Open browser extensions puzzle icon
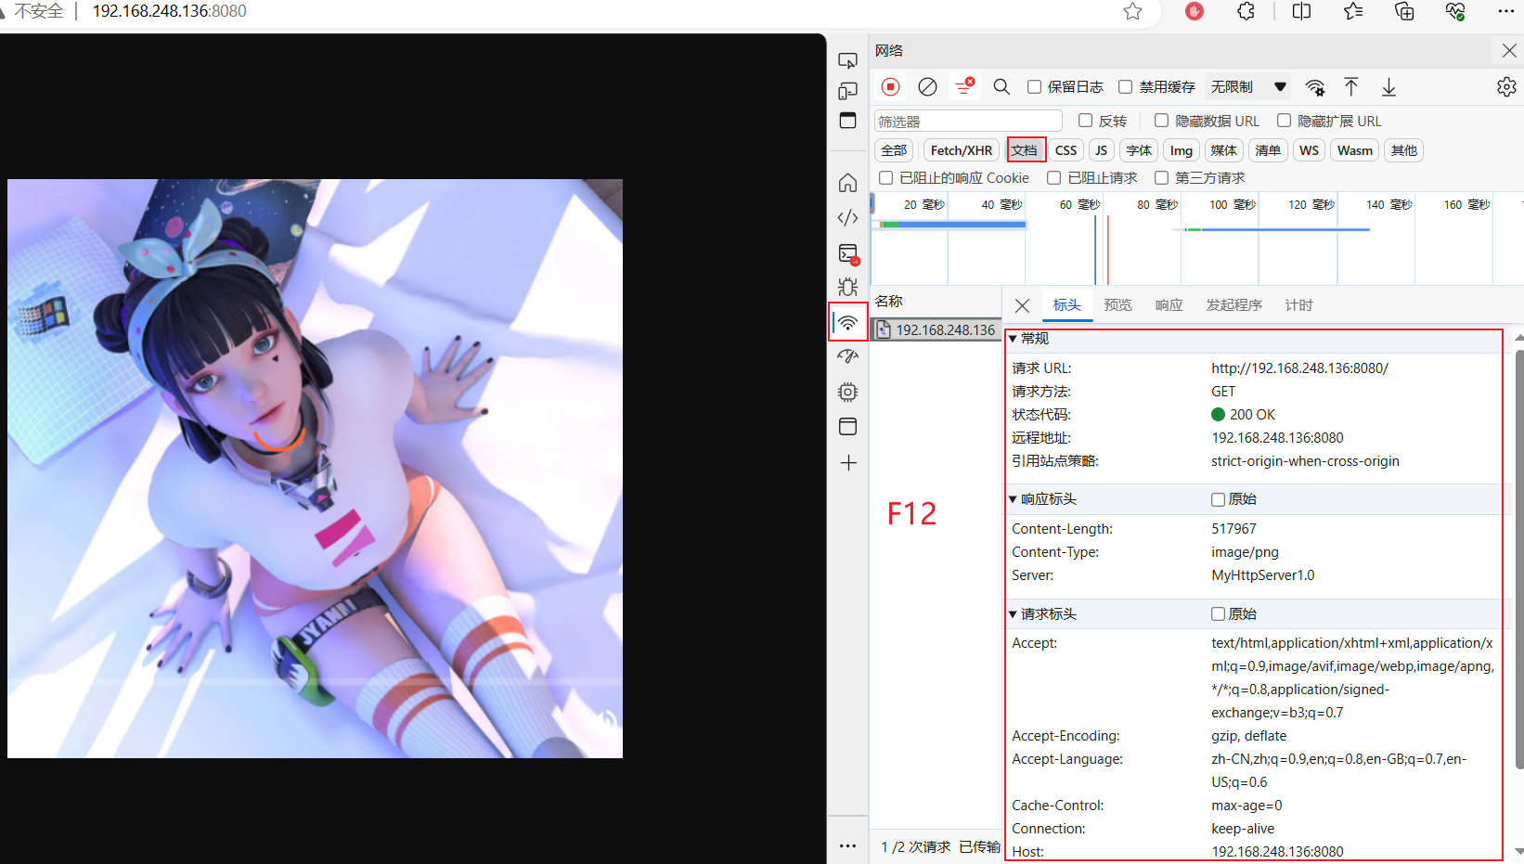This screenshot has height=864, width=1524. [1246, 11]
